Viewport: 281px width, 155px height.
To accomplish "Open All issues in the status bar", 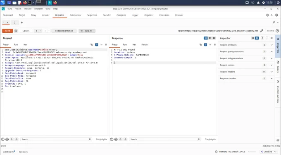I will [23, 152].
